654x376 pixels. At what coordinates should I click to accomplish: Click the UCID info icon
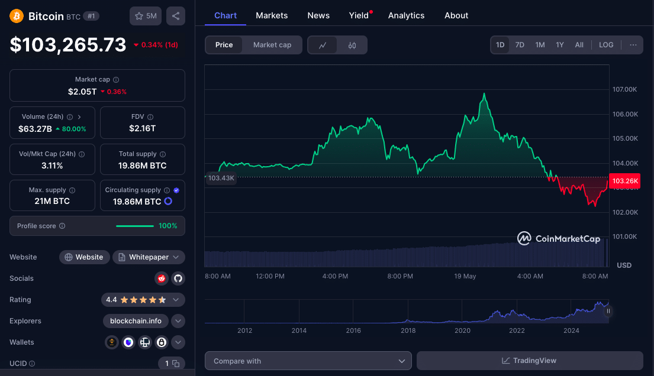click(x=32, y=364)
